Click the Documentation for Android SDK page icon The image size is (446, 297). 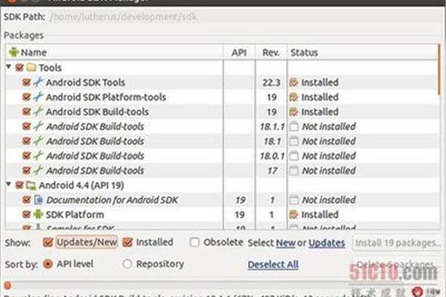(38, 200)
